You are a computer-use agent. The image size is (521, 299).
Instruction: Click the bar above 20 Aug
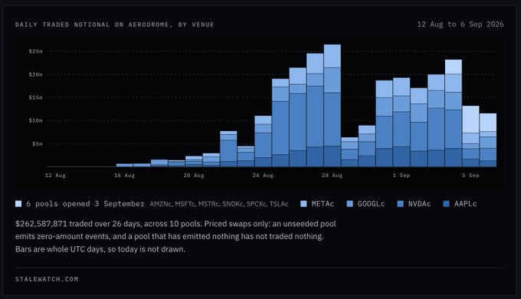pyautogui.click(x=194, y=161)
